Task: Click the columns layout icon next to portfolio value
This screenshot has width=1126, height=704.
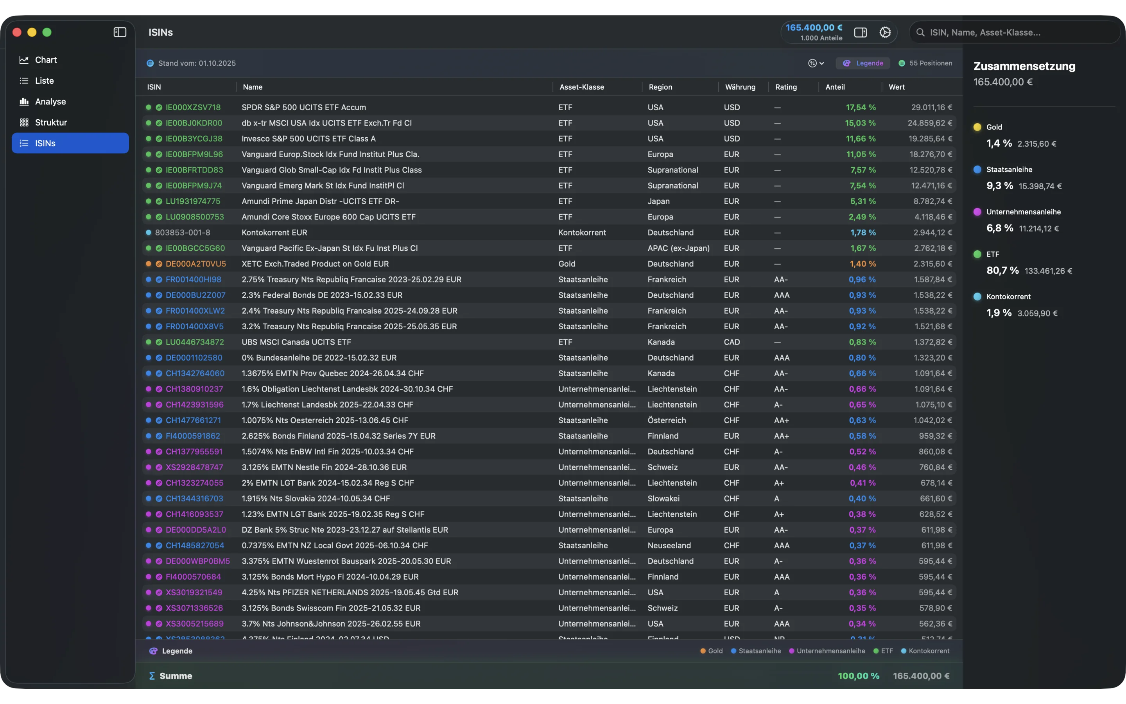Action: (x=860, y=32)
